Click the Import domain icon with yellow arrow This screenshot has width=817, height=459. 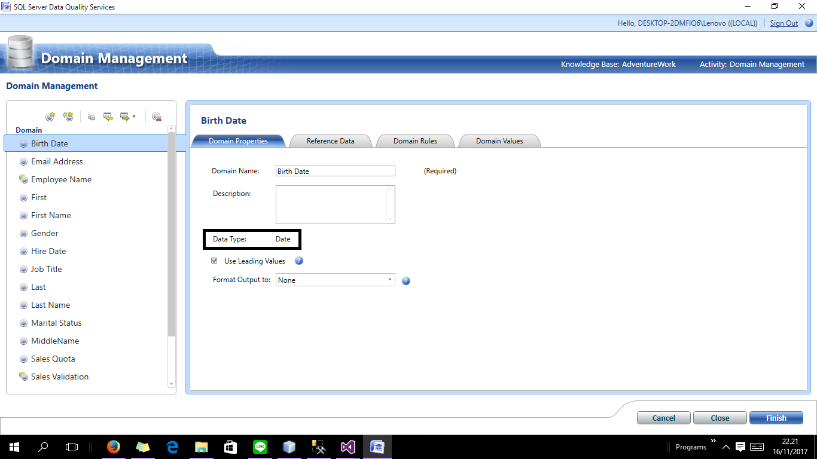click(108, 117)
